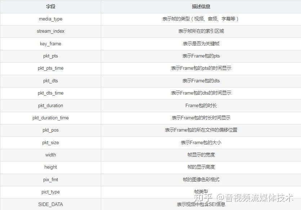Select the stream_index field cell

[50, 31]
